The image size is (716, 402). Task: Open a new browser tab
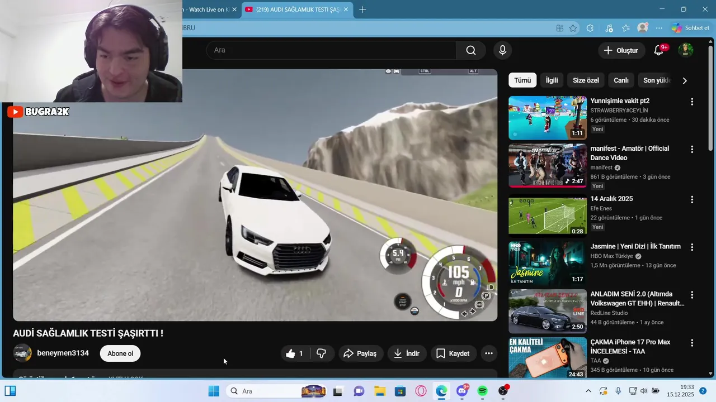[x=362, y=9]
